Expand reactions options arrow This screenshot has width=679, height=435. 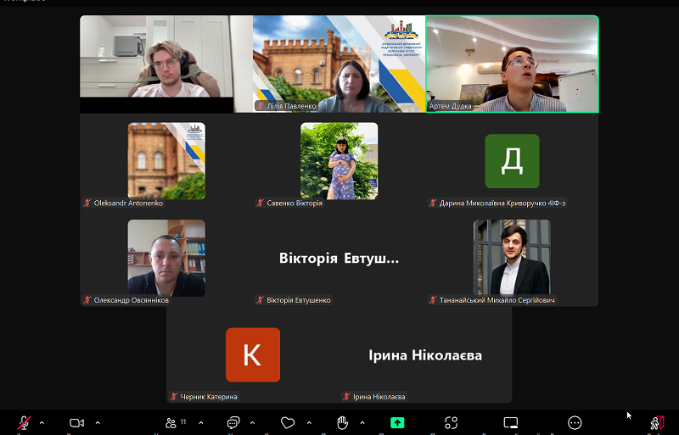click(x=309, y=422)
